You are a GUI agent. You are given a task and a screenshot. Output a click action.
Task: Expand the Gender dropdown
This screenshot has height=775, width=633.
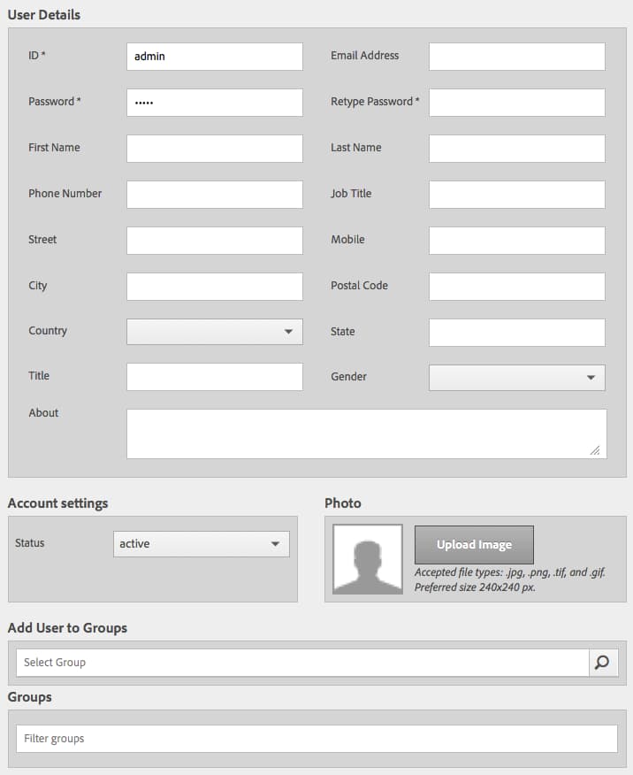(517, 378)
